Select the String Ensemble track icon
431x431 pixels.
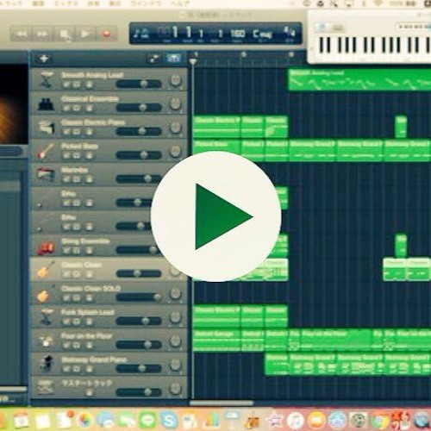coord(46,247)
